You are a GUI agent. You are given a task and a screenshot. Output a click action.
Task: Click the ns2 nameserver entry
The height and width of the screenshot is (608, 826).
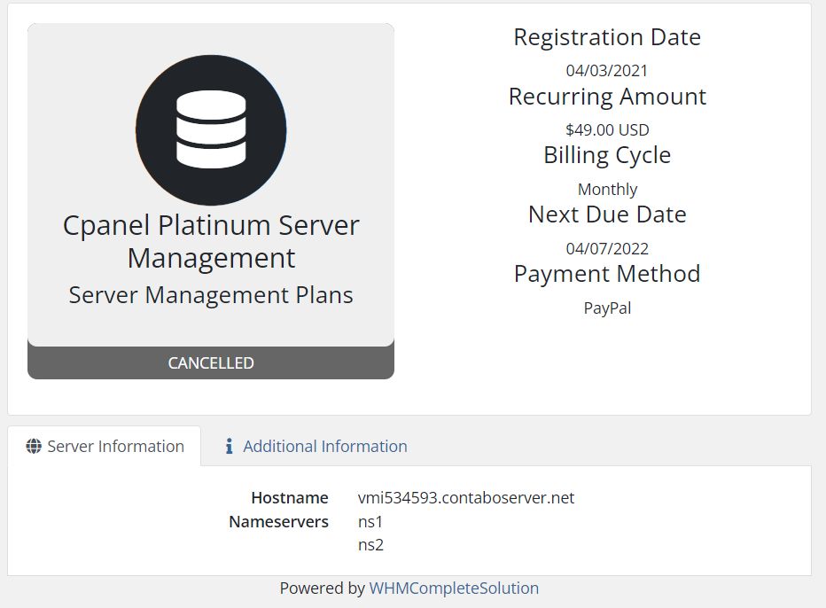(x=370, y=545)
